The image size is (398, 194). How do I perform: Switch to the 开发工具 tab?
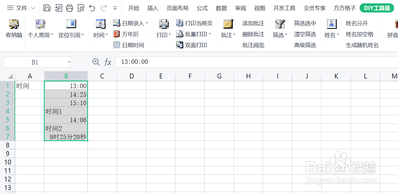284,8
